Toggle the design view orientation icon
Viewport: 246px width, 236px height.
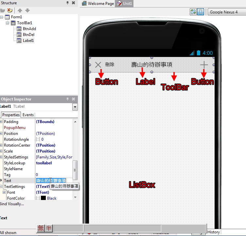193,12
